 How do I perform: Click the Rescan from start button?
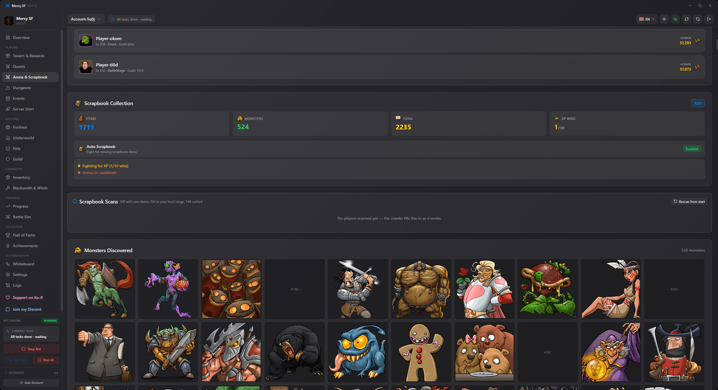point(689,202)
